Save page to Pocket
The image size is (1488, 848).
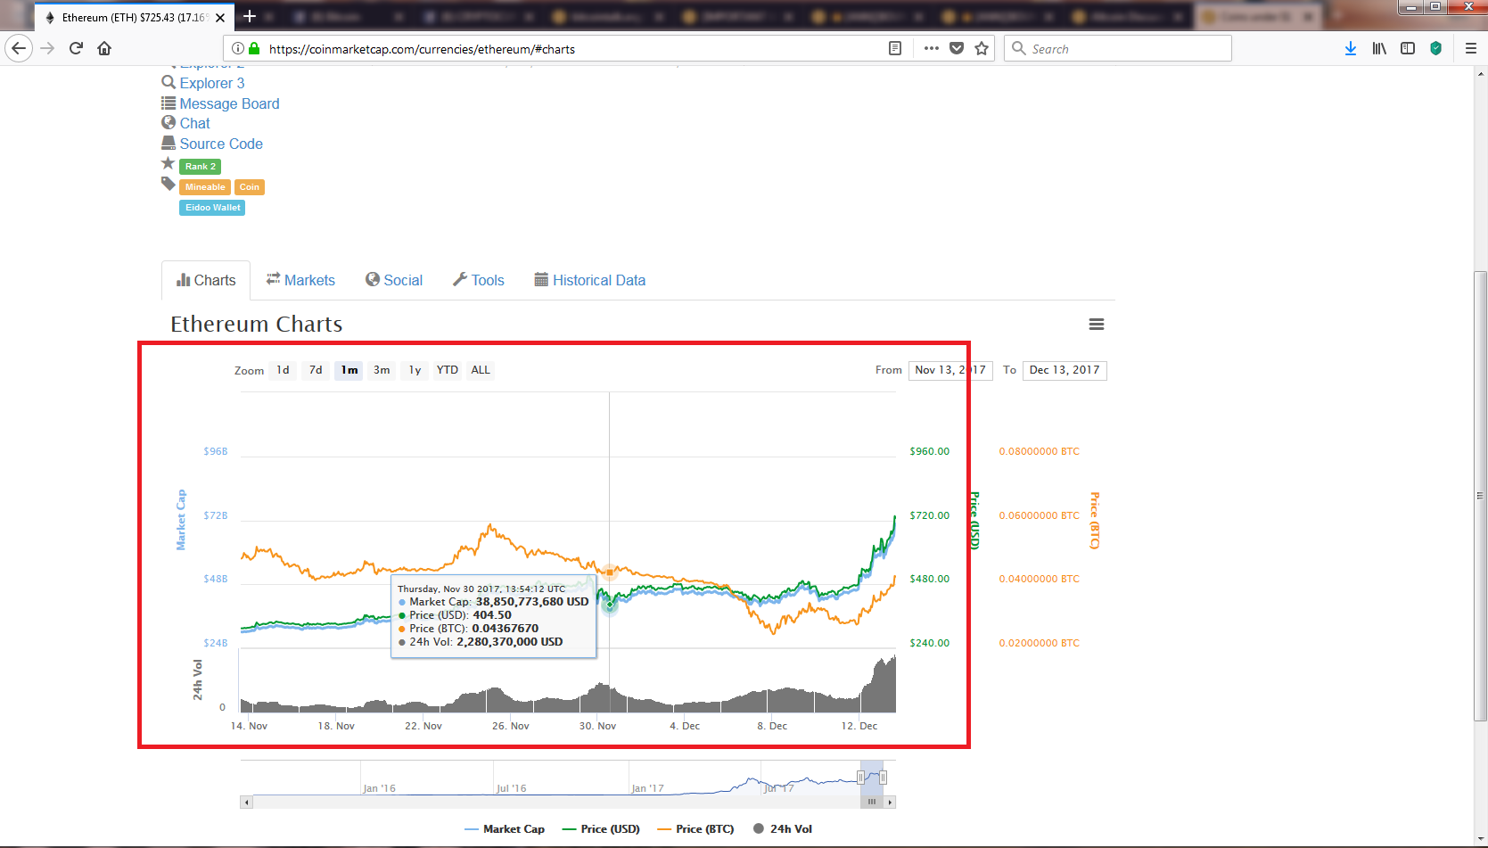(957, 49)
